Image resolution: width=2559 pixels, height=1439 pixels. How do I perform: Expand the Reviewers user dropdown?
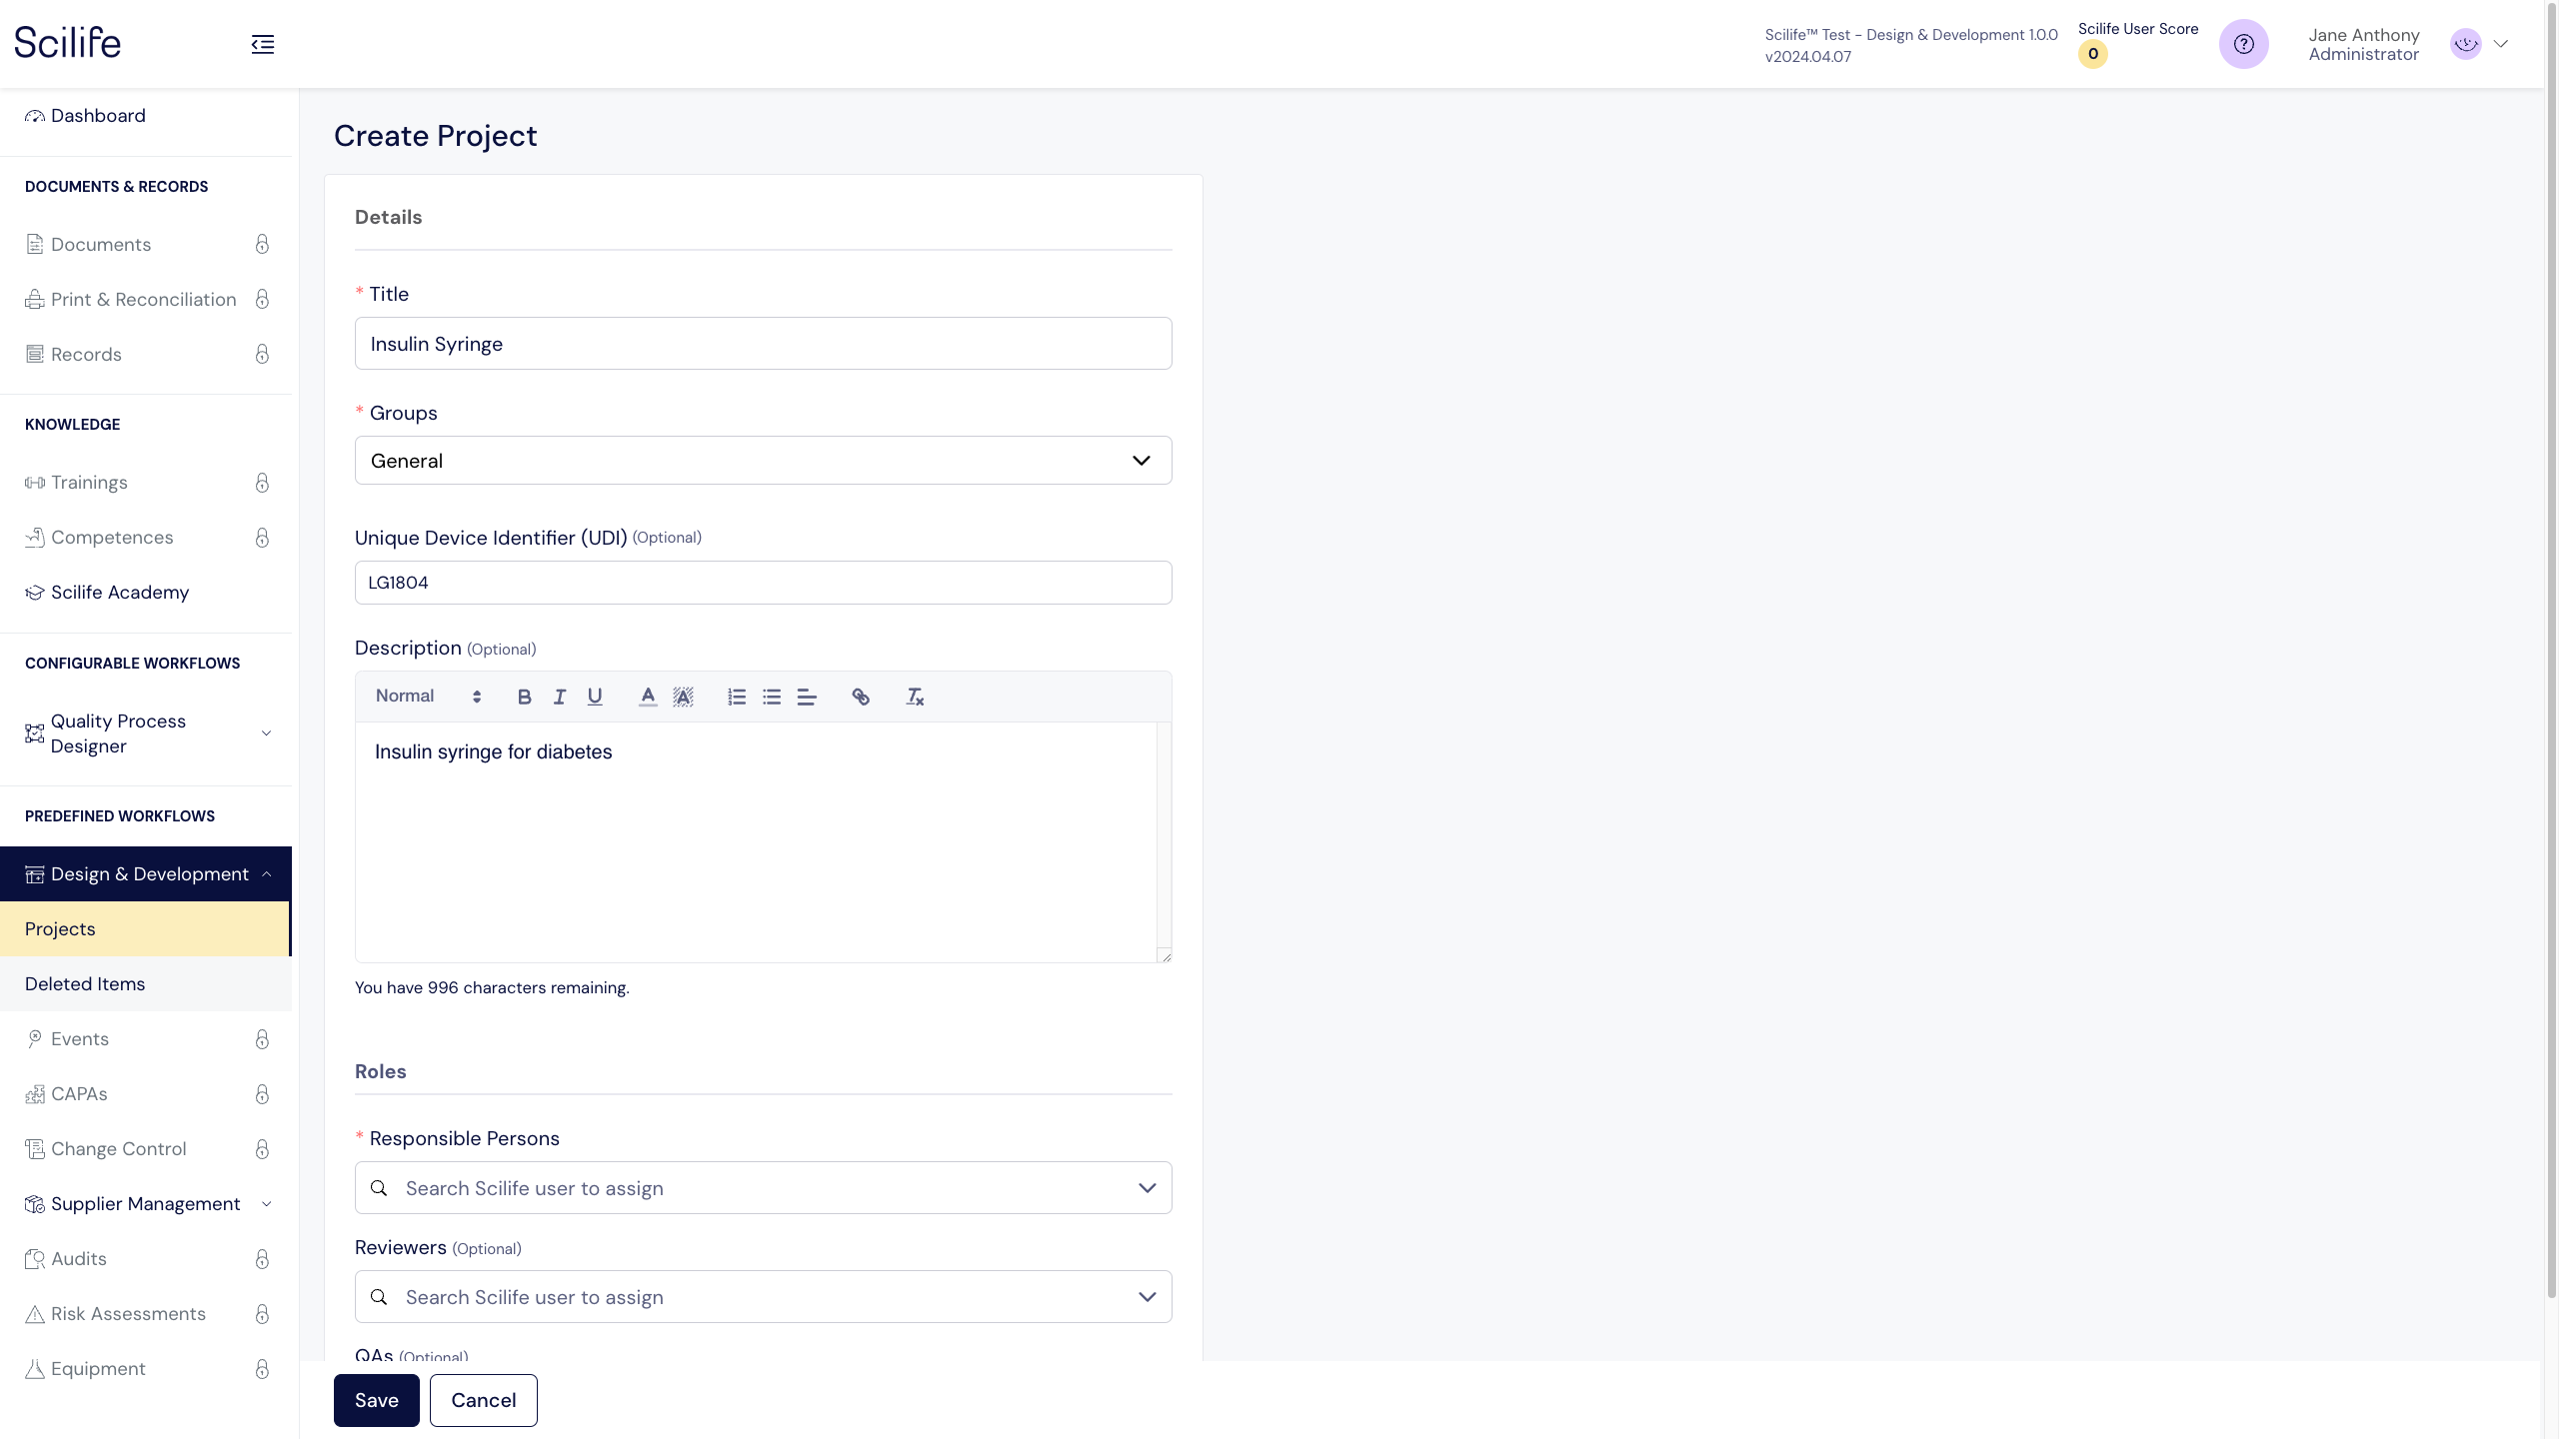coord(763,1297)
